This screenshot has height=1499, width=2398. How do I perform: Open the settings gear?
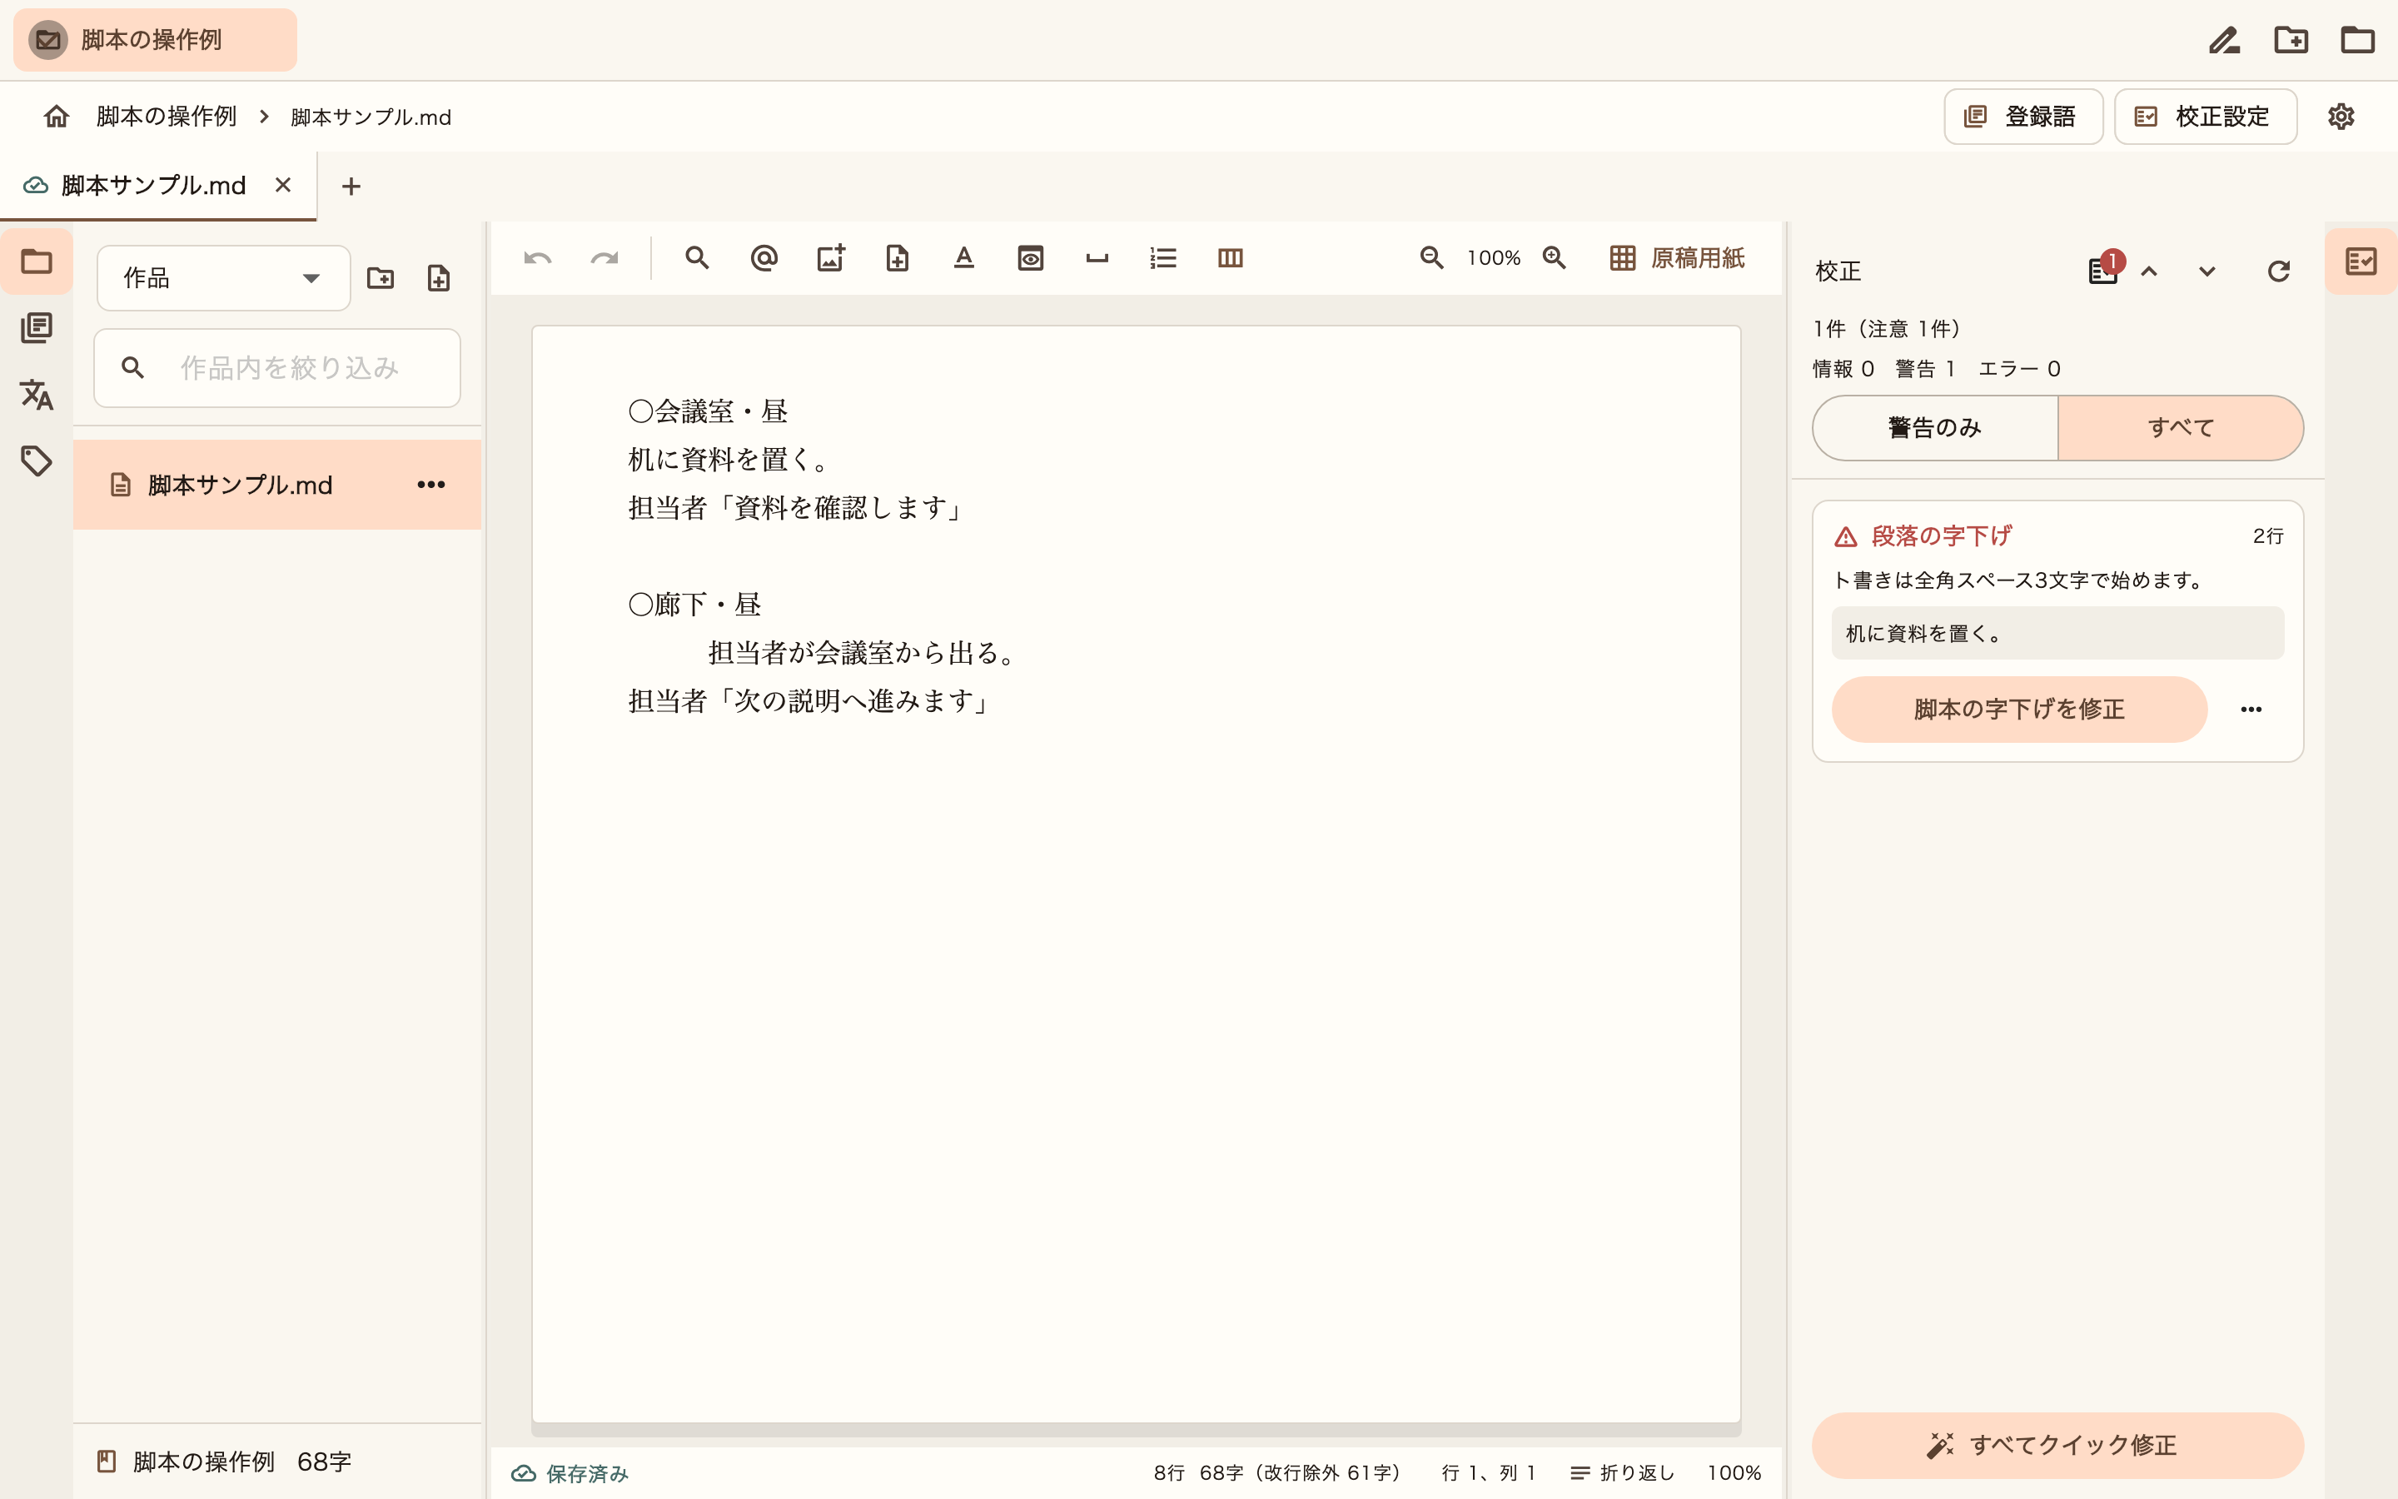2341,117
